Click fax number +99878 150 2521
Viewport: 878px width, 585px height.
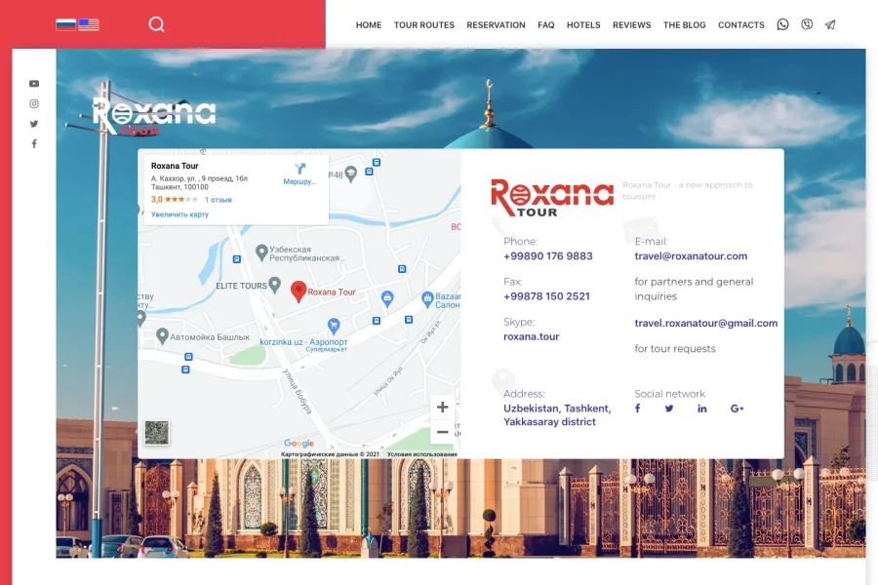tap(546, 296)
